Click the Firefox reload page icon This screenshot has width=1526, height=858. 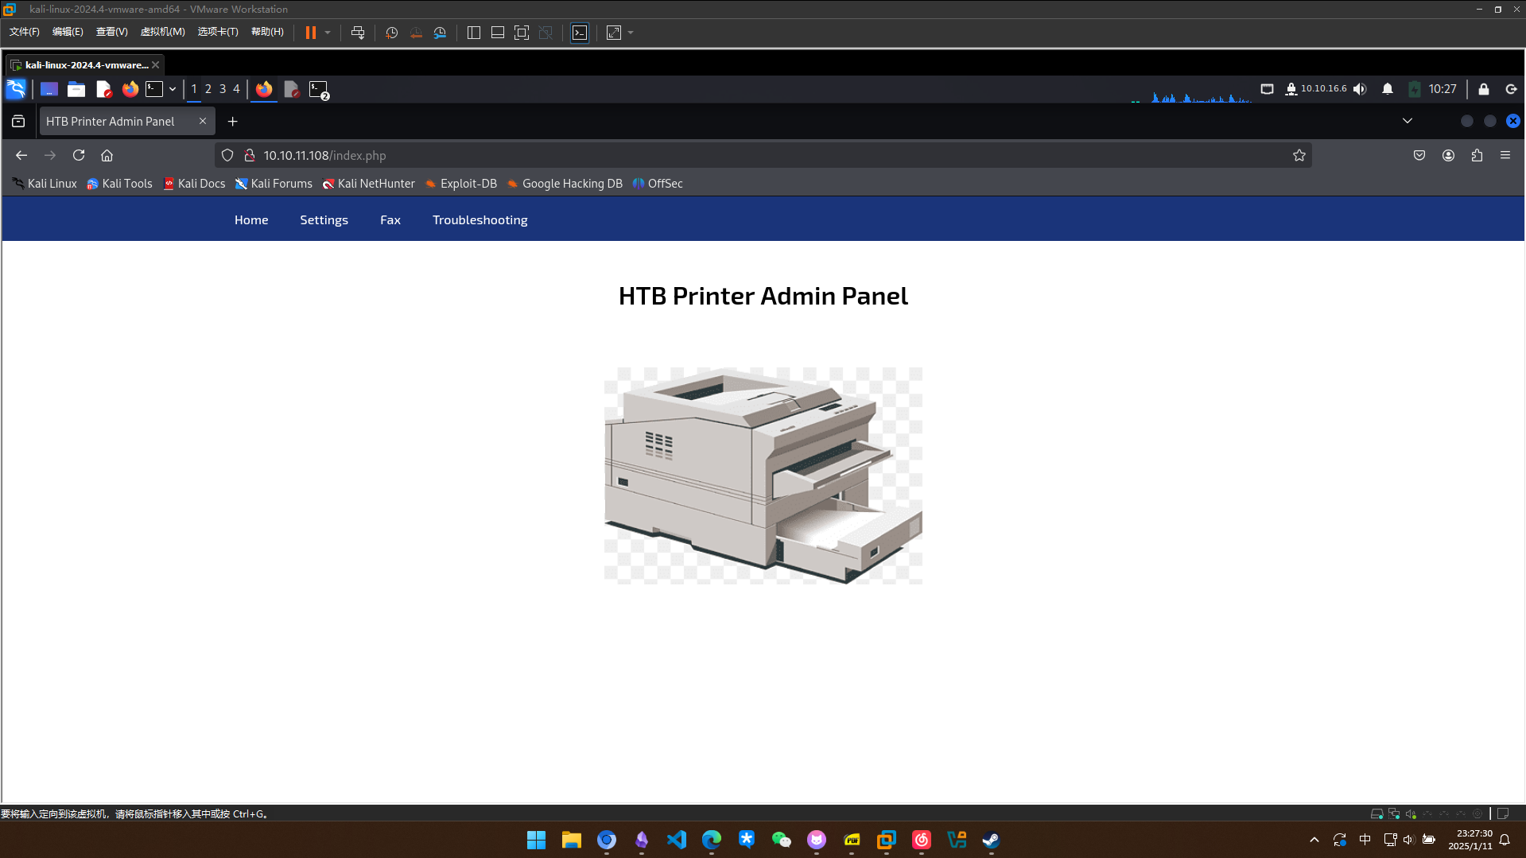(79, 155)
